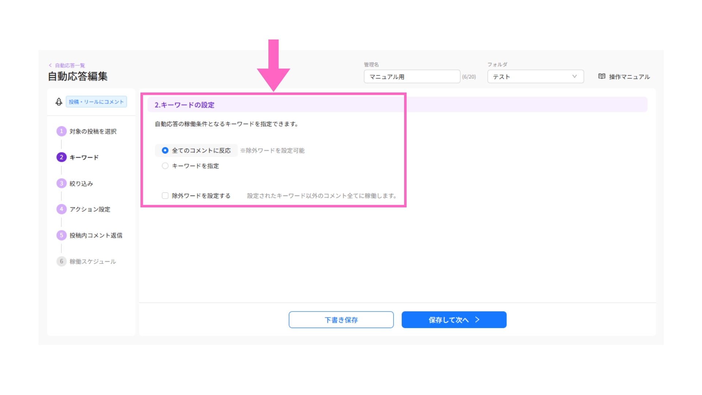This screenshot has width=702, height=395.
Task: Click the フォルダ dropdown chevron arrow
Action: pyautogui.click(x=574, y=76)
